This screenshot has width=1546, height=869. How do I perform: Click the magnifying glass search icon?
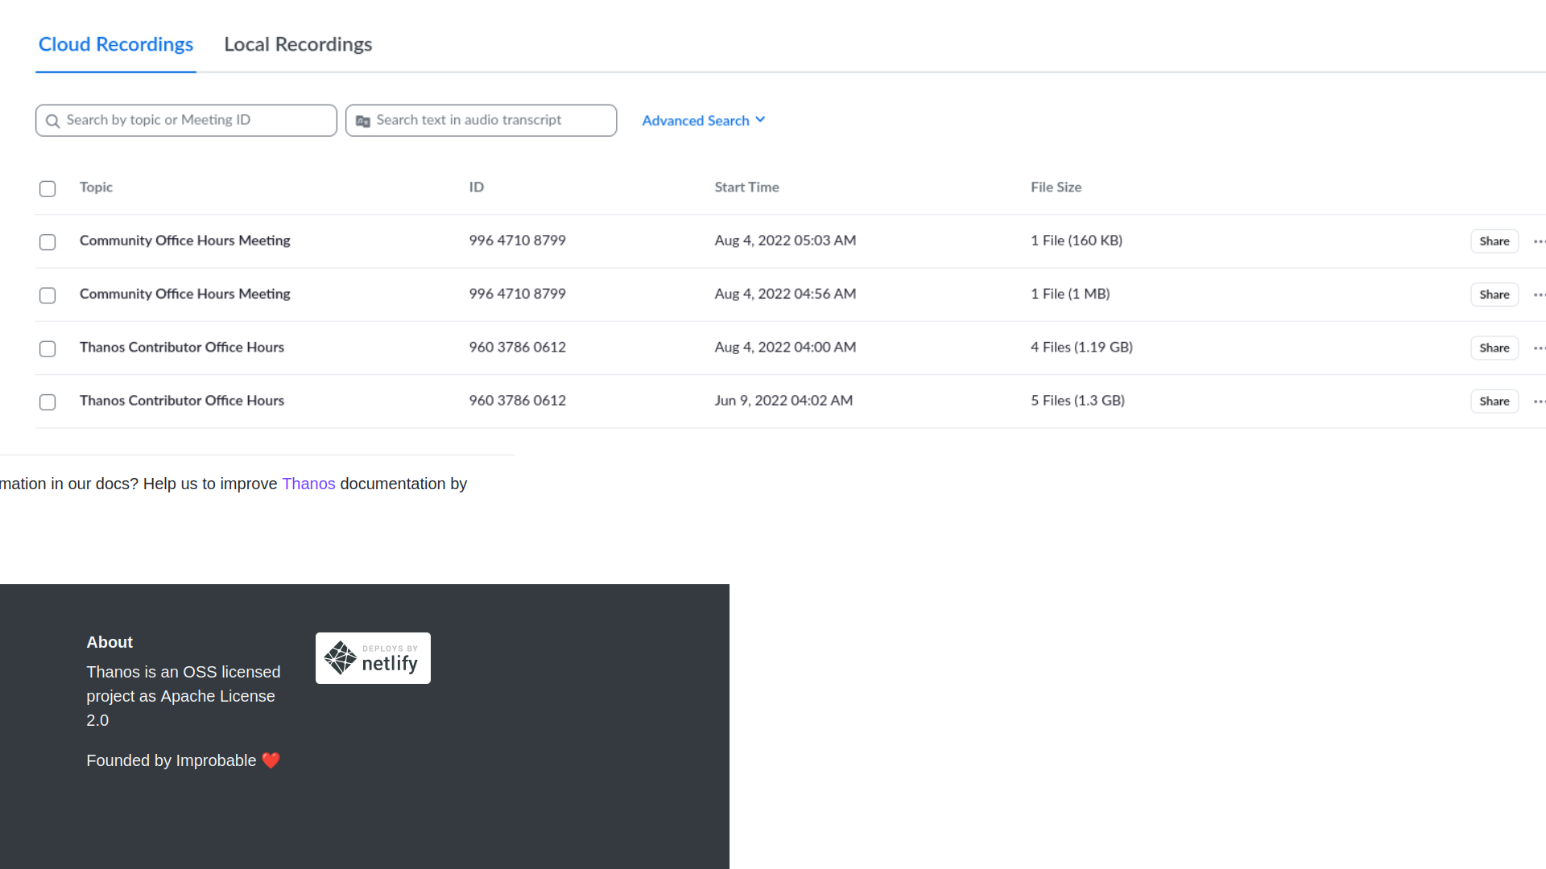pyautogui.click(x=52, y=120)
